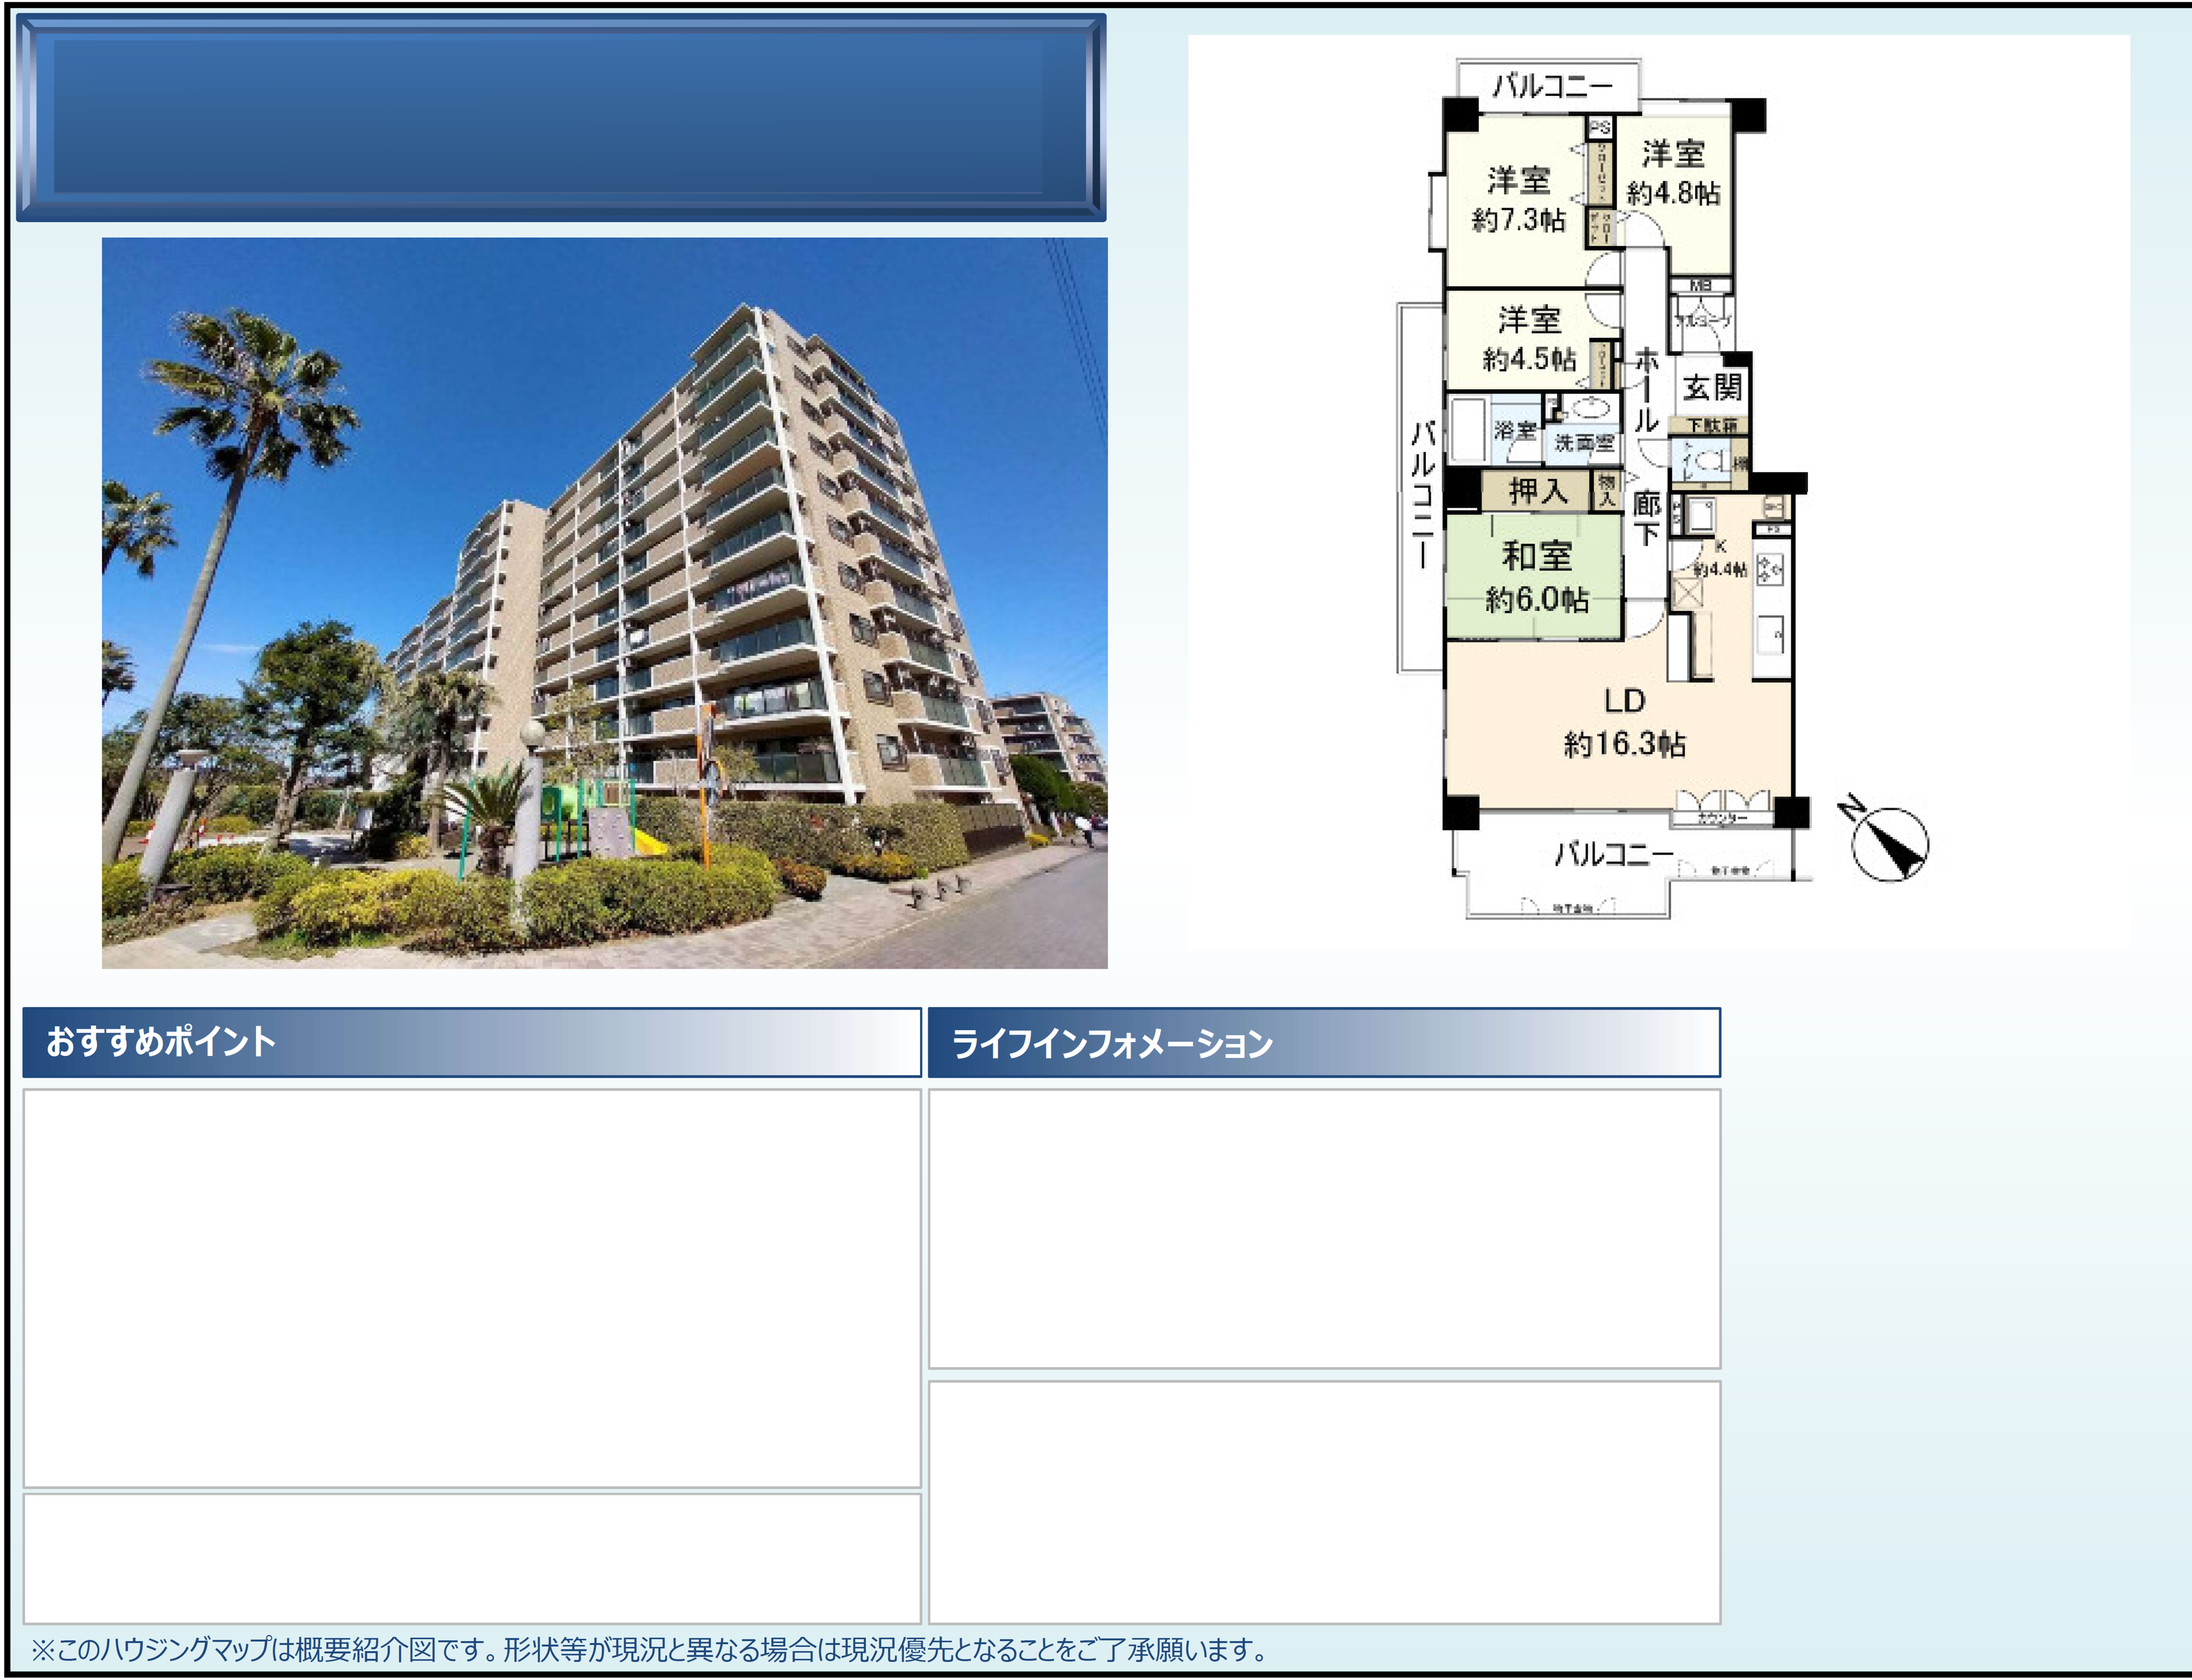Click the LD 約16.3帖 room label

pos(1624,723)
